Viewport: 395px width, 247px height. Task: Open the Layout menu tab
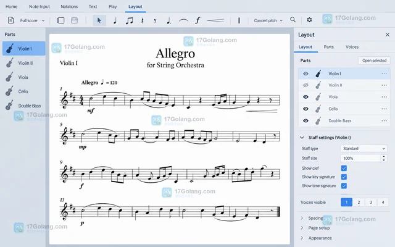pos(135,7)
